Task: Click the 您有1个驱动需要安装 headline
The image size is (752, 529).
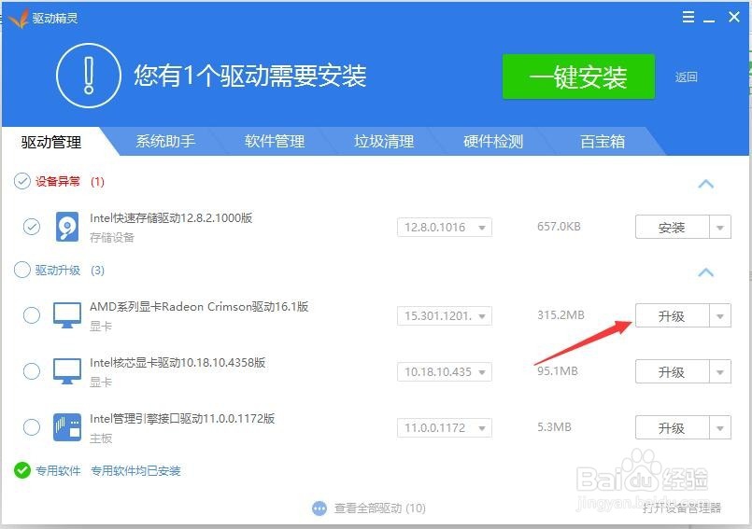Action: click(249, 76)
